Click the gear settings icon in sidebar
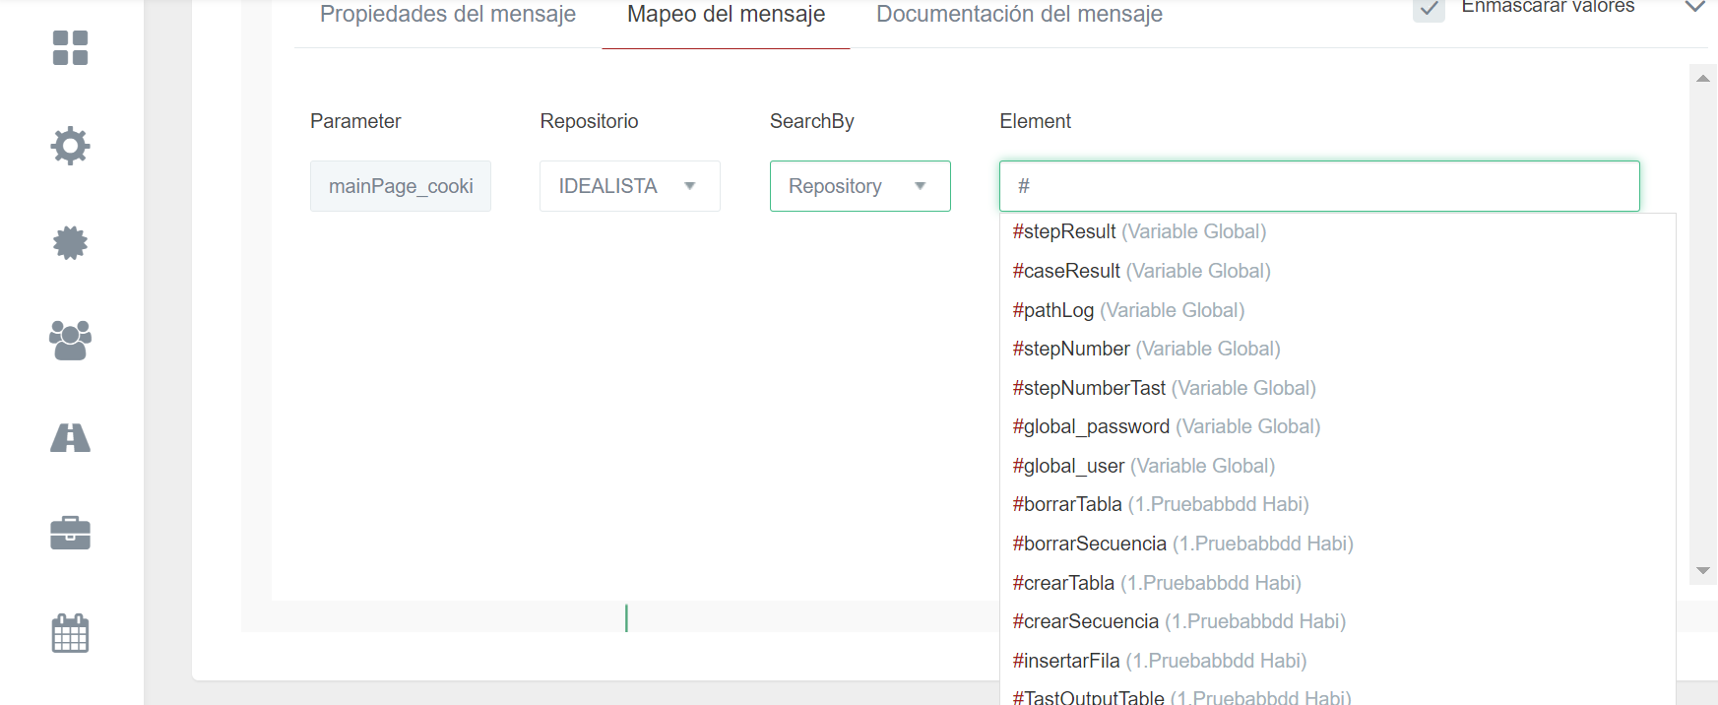The image size is (1718, 705). coord(70,146)
